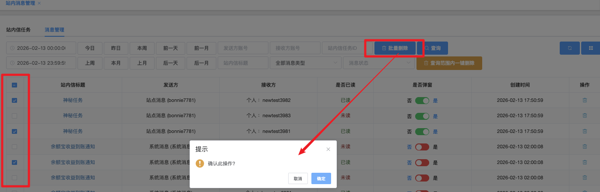Open the start date picker 2026-02-13 00:00:00
600x192 pixels.
pyautogui.click(x=41, y=48)
